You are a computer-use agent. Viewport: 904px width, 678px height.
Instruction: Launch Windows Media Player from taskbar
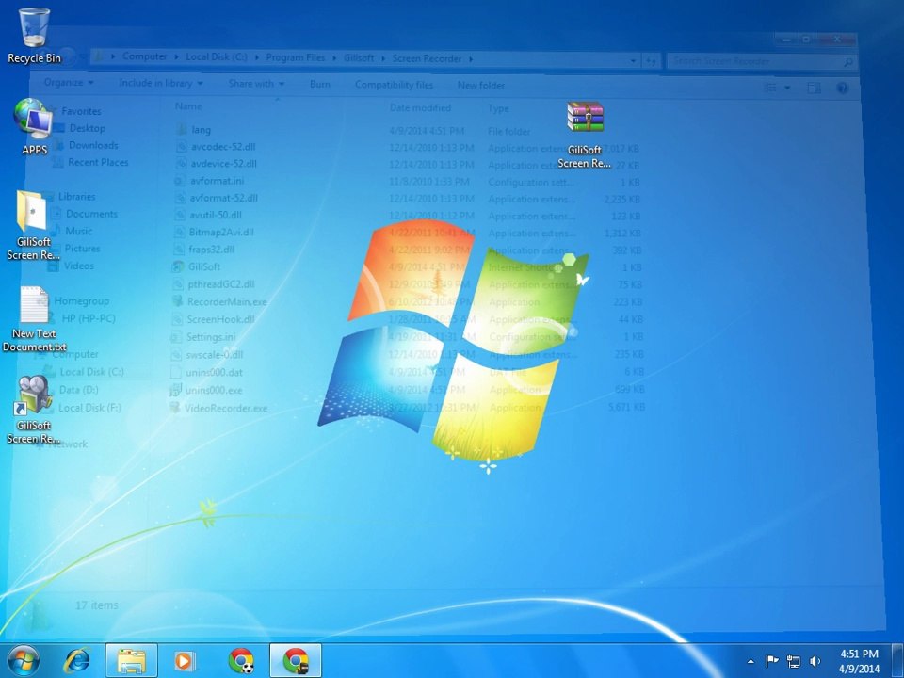[x=186, y=660]
